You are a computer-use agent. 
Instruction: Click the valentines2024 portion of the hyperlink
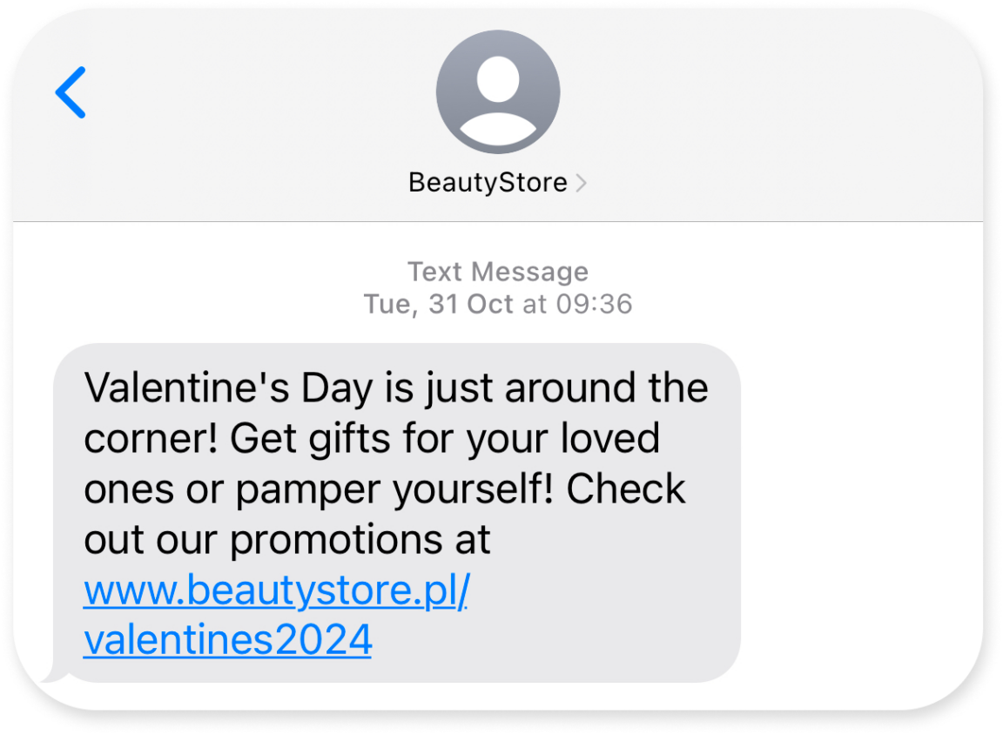226,641
